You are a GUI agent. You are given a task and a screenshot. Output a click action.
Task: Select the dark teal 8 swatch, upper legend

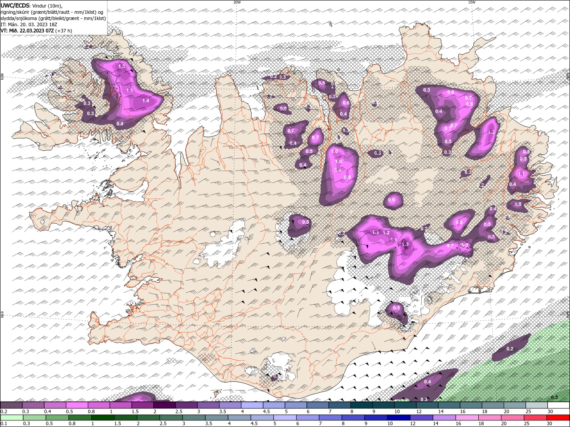[x=361, y=405]
